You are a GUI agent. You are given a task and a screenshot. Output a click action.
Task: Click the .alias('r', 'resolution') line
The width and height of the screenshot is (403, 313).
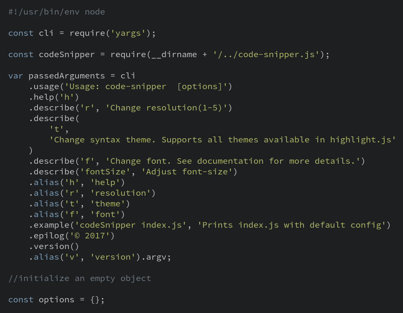(x=92, y=193)
